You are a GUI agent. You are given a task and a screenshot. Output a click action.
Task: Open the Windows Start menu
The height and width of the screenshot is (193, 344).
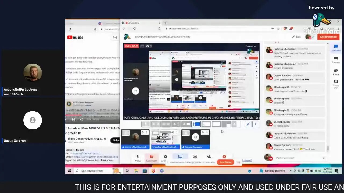point(69,171)
